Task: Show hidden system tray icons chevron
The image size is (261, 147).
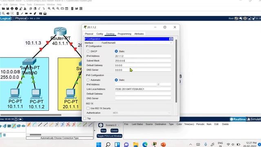Action: click(190, 144)
